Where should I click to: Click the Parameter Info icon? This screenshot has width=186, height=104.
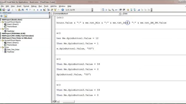pyautogui.click(x=113, y=10)
